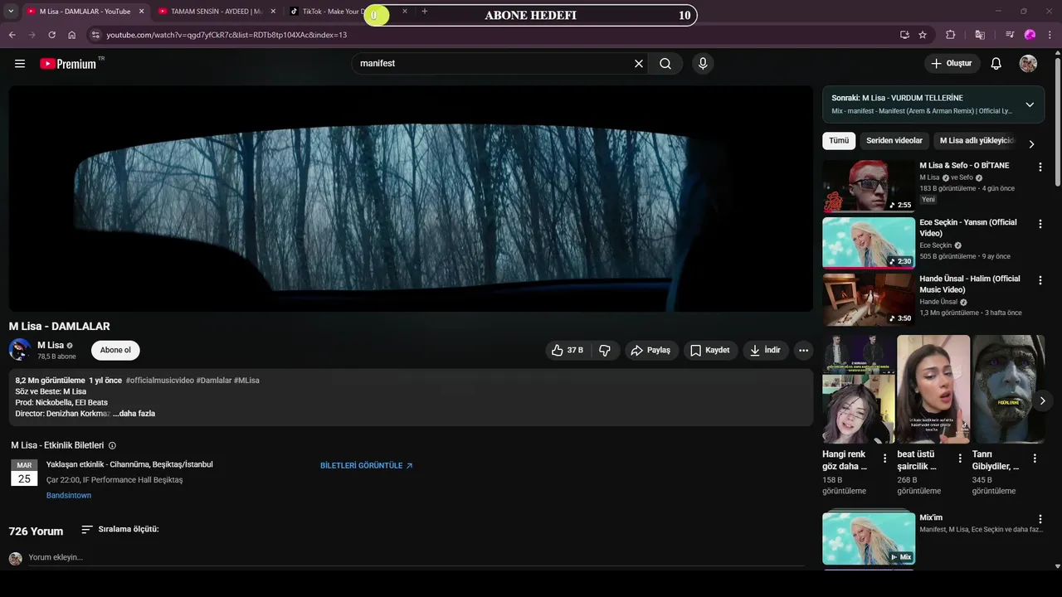This screenshot has height=597, width=1062.
Task: Install app icon in address bar
Action: tap(904, 35)
